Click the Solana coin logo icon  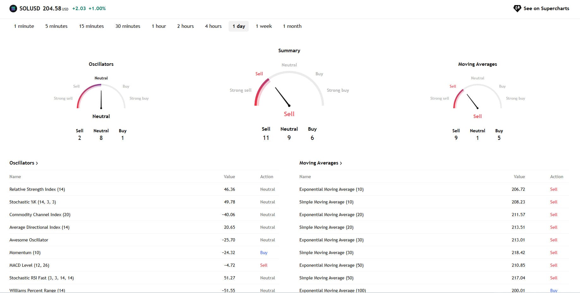(13, 9)
